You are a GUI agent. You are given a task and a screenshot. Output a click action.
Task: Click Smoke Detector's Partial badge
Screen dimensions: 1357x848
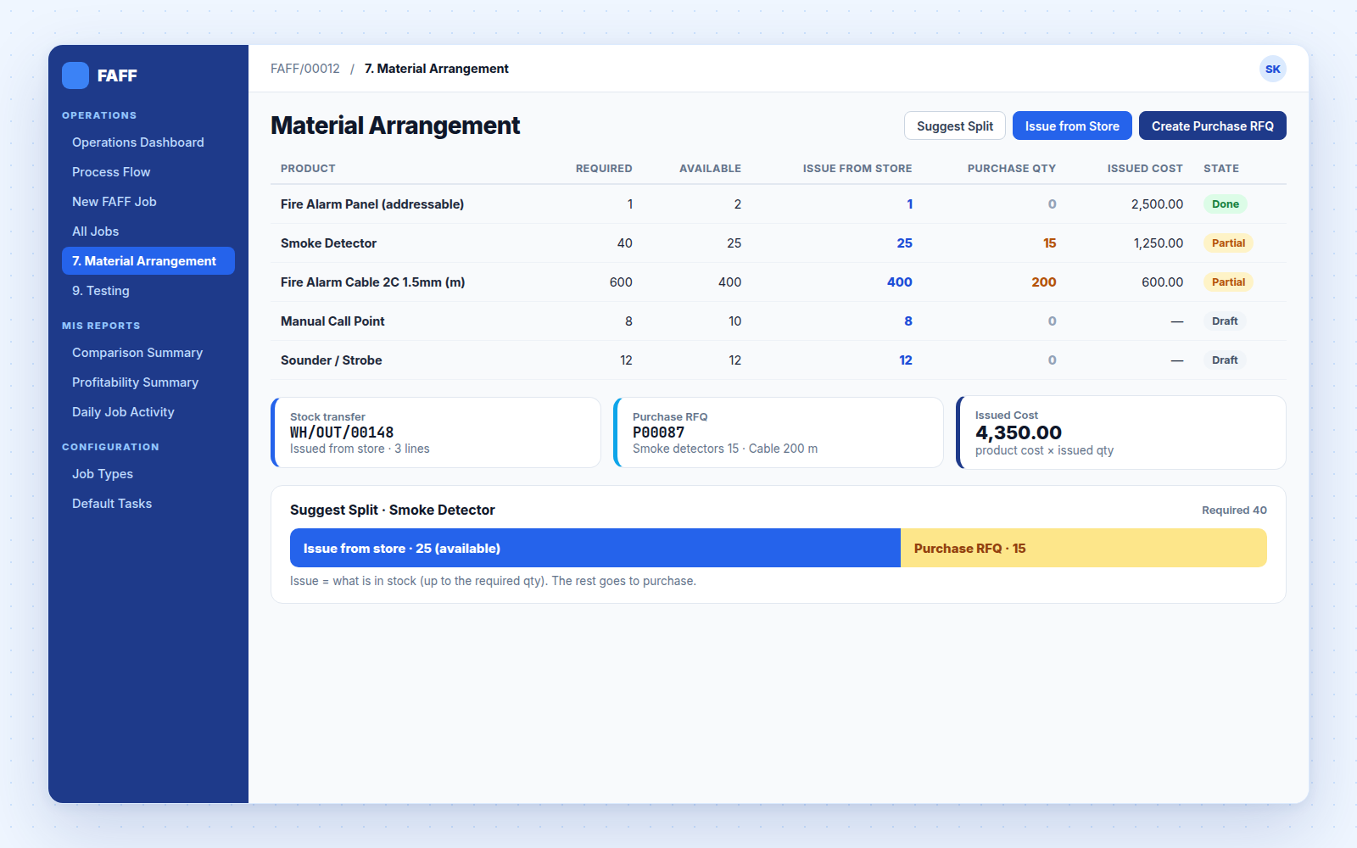[1228, 243]
